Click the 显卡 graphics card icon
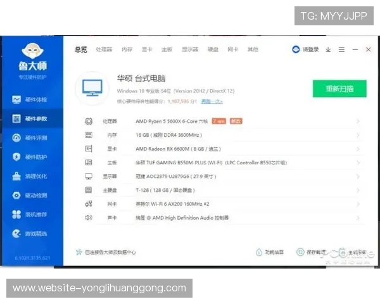This screenshot has height=304, width=380. click(x=89, y=149)
